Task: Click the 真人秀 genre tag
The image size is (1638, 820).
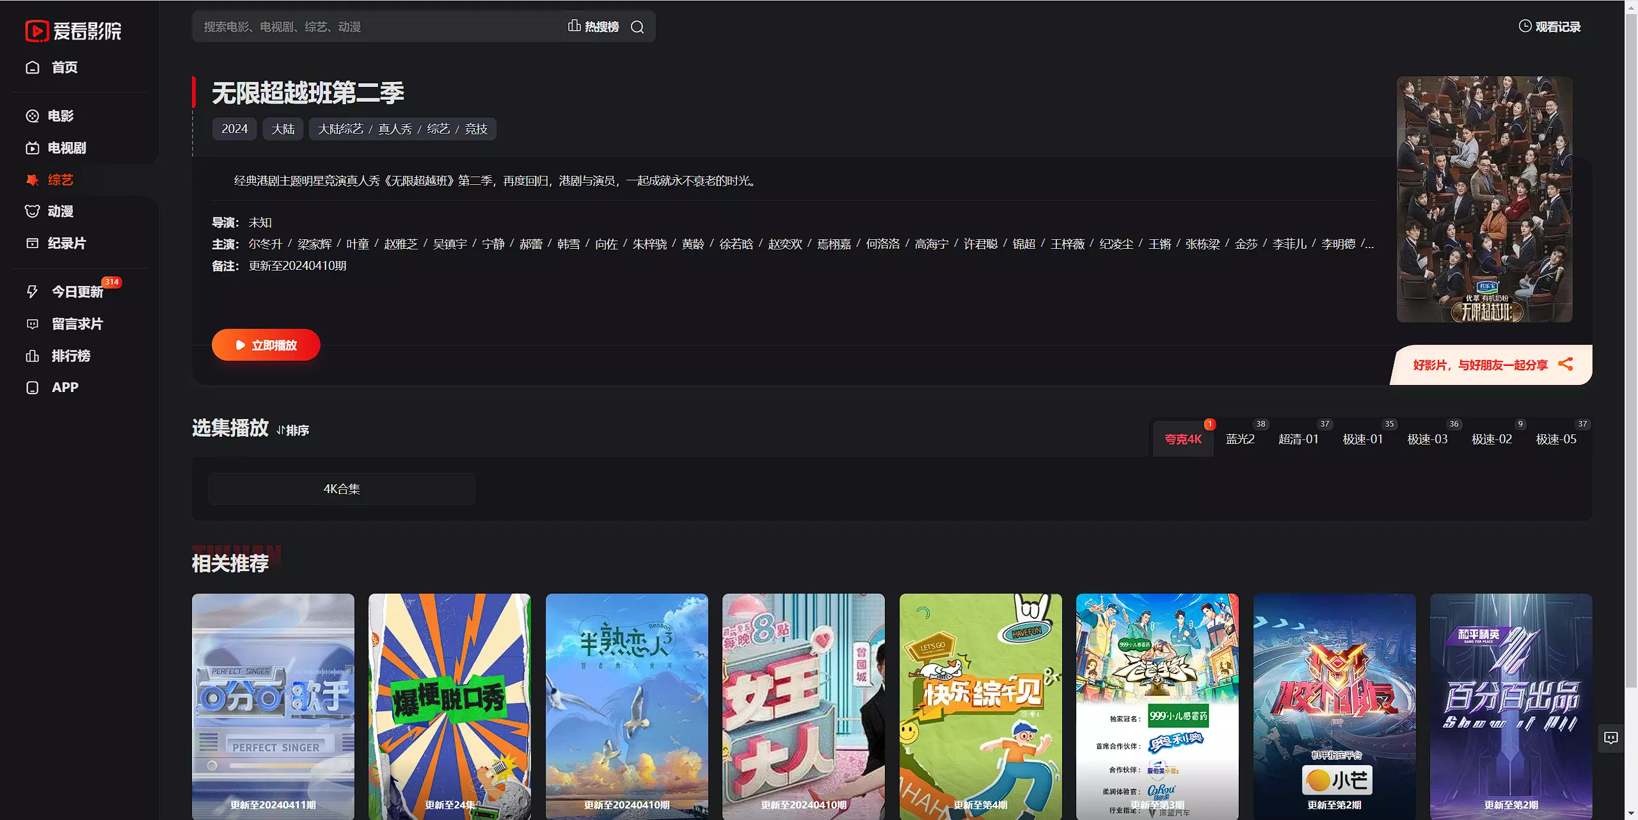Action: (395, 129)
